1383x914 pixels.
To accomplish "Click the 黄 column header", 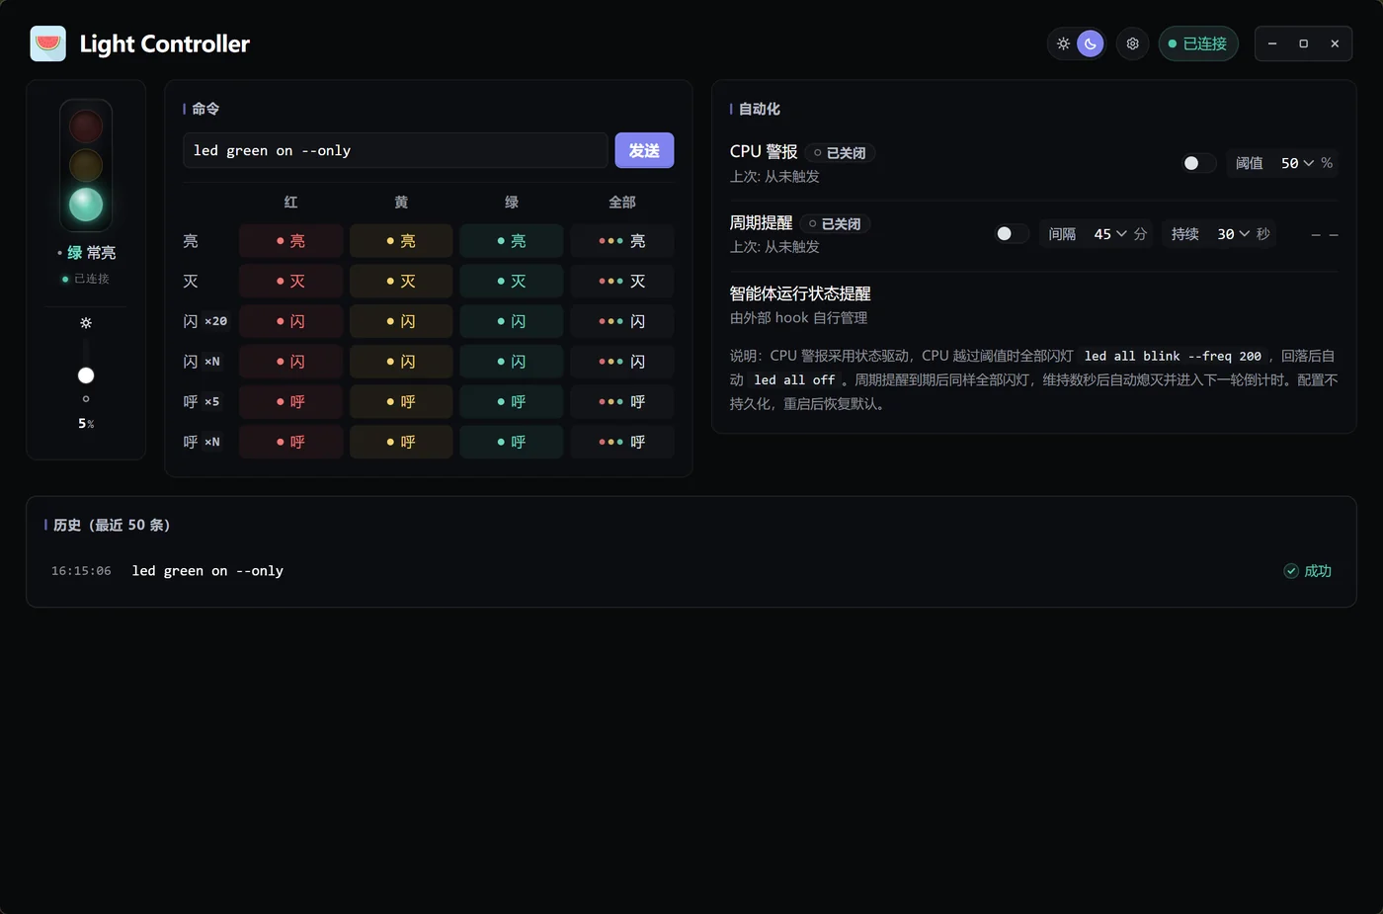I will (401, 202).
